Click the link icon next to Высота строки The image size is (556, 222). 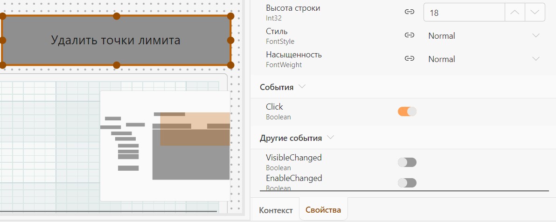tap(410, 12)
